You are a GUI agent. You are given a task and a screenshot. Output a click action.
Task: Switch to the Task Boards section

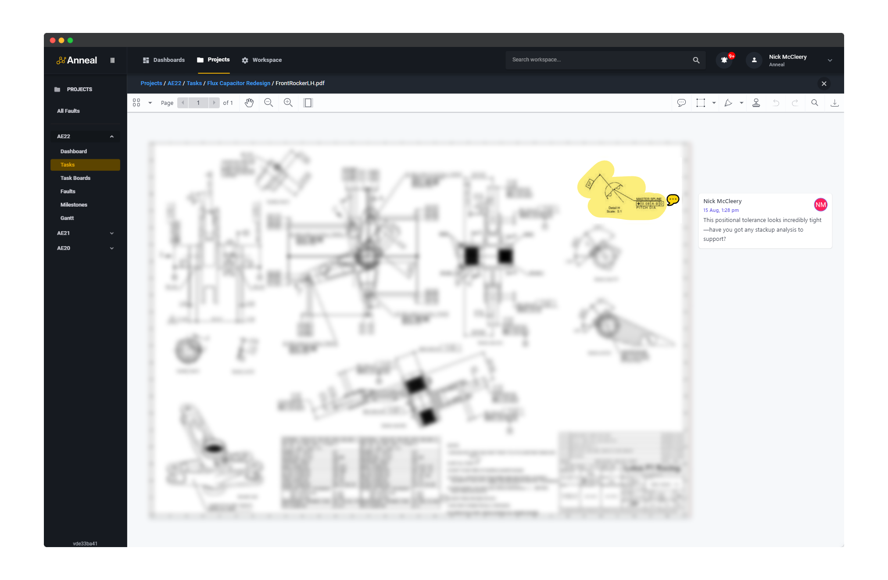(75, 178)
